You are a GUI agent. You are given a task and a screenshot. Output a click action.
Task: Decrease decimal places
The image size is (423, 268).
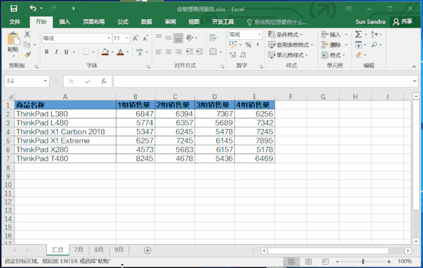point(243,55)
